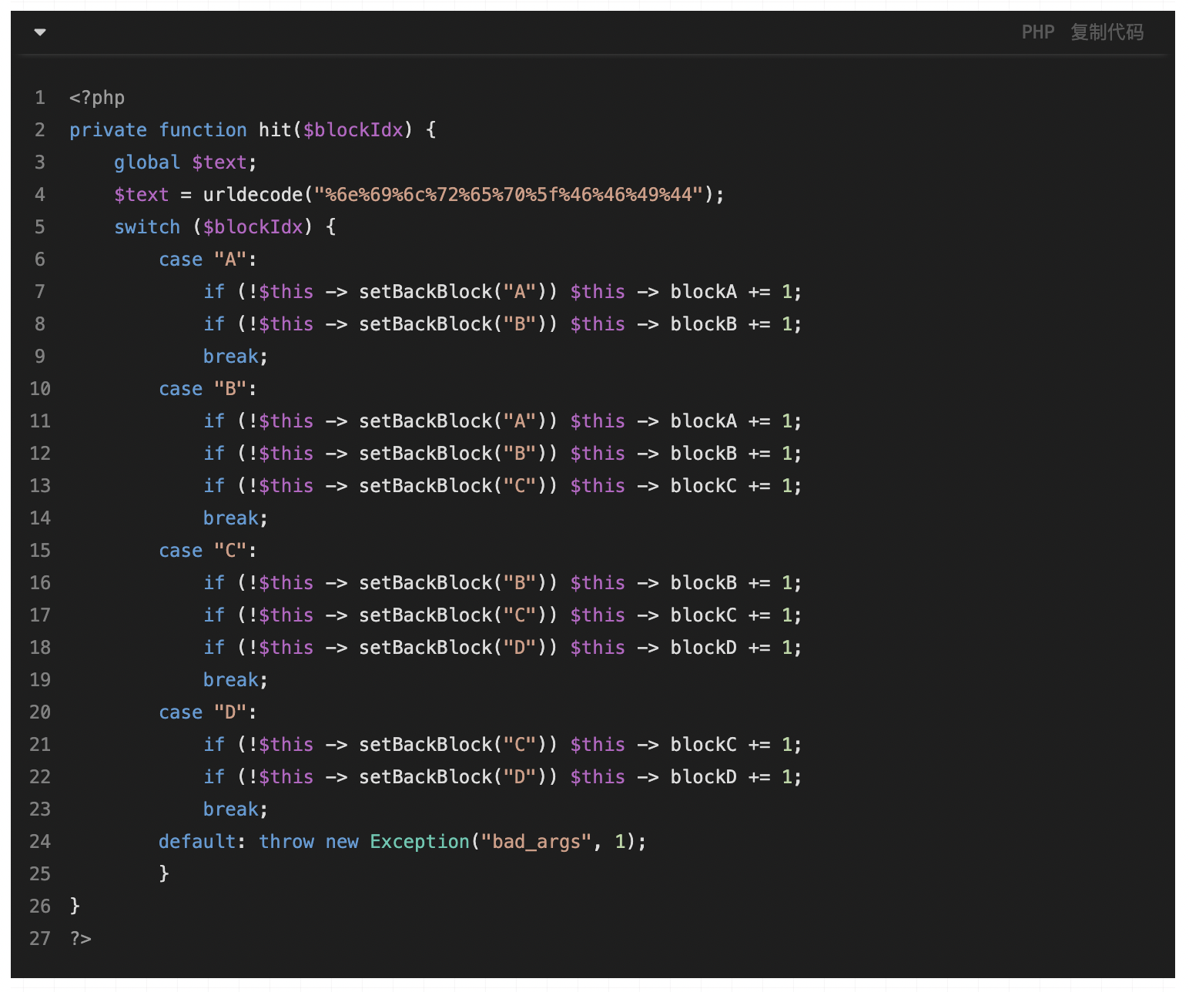Click blockC on line 13
Viewport: 1189px width, 992px height.
703,486
